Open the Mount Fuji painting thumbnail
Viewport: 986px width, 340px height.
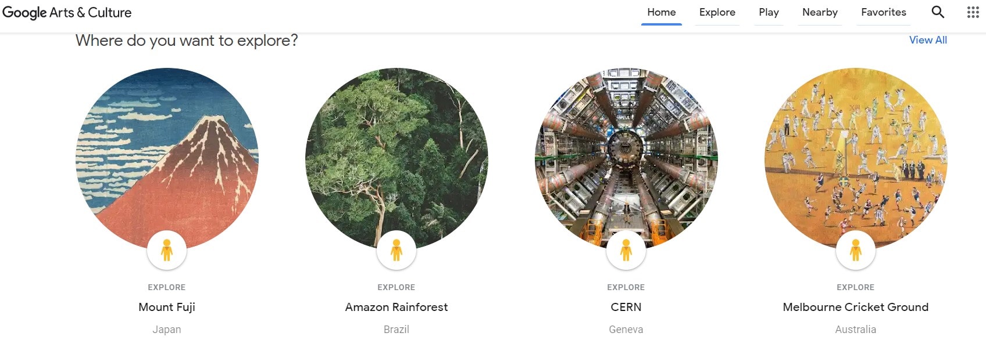pyautogui.click(x=167, y=158)
